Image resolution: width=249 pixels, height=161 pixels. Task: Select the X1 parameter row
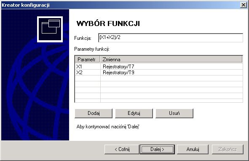pyautogui.click(x=159, y=67)
